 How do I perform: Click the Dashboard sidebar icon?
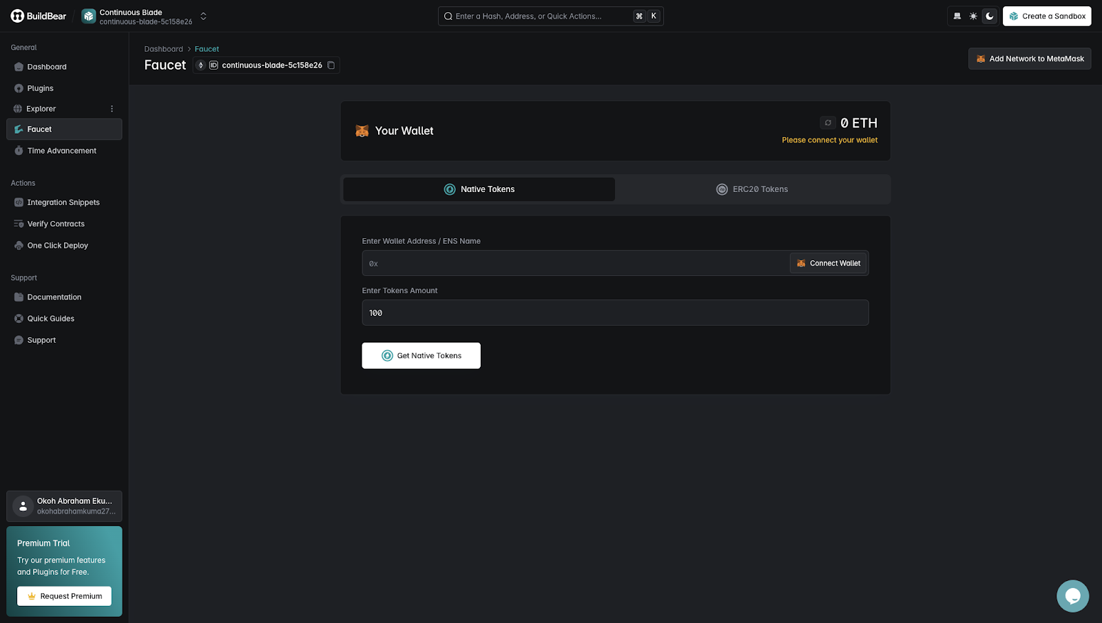tap(19, 67)
